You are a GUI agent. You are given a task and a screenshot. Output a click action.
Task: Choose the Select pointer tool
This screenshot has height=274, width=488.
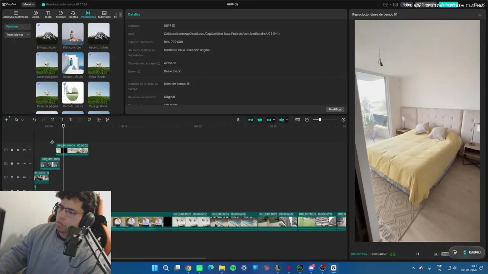16,120
